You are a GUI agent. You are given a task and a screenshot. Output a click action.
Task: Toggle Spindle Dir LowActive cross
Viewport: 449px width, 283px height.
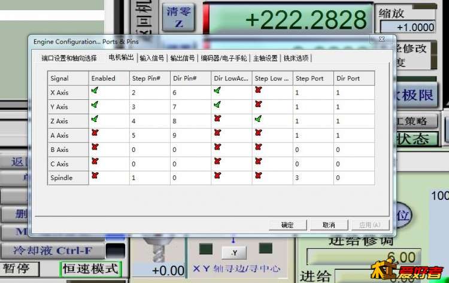(x=217, y=175)
